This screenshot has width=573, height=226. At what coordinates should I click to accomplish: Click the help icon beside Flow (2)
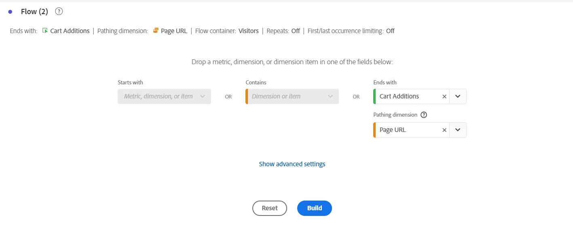59,12
